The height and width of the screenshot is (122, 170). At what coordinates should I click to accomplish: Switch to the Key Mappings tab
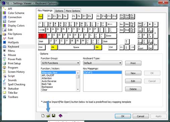click(45, 10)
